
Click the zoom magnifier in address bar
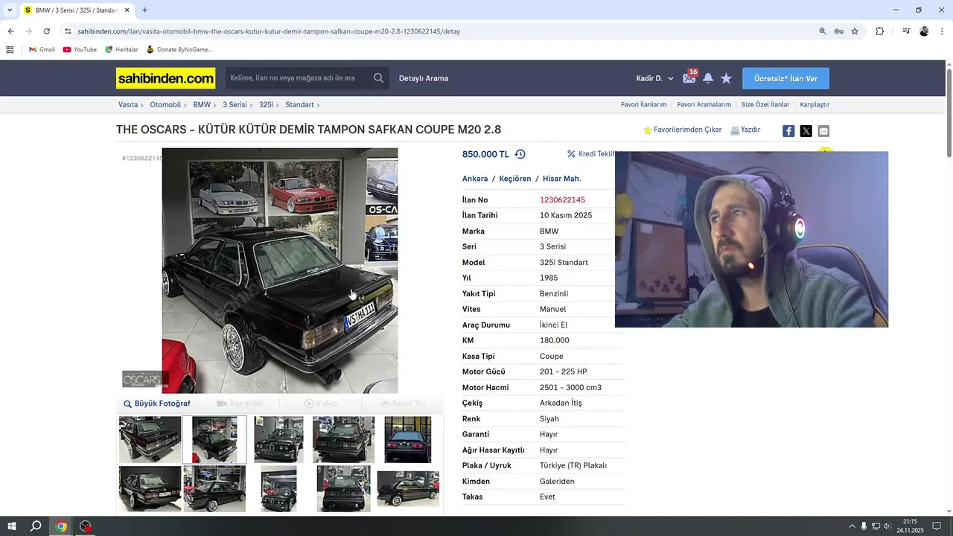(823, 31)
